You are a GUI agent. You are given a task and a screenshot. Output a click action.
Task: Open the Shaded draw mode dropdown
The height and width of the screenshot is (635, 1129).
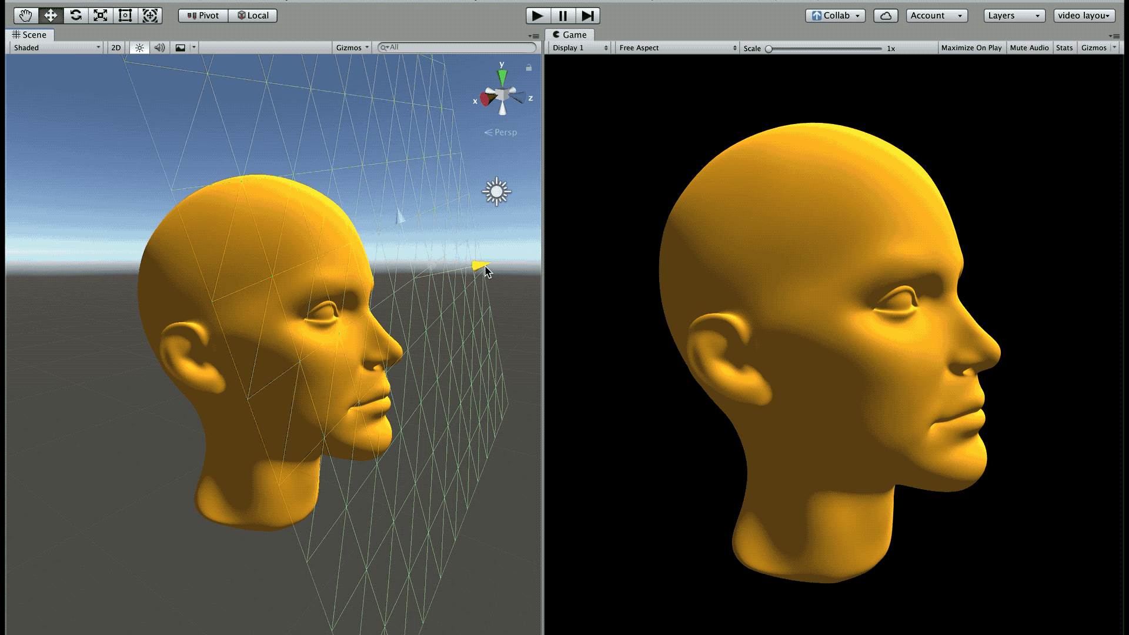tap(56, 48)
